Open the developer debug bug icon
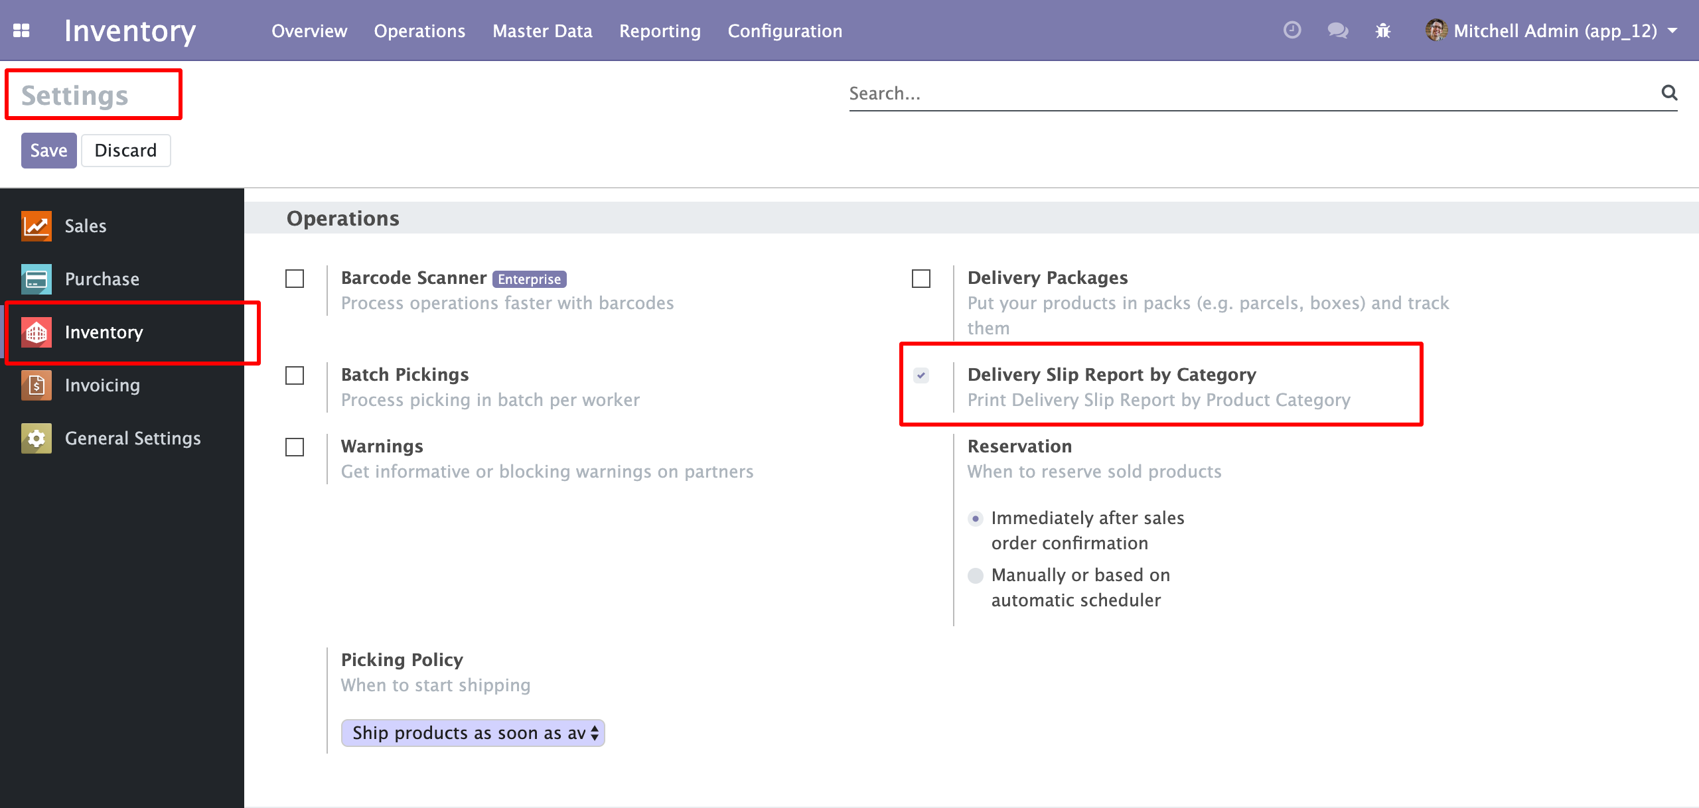This screenshot has width=1699, height=808. coord(1383,31)
